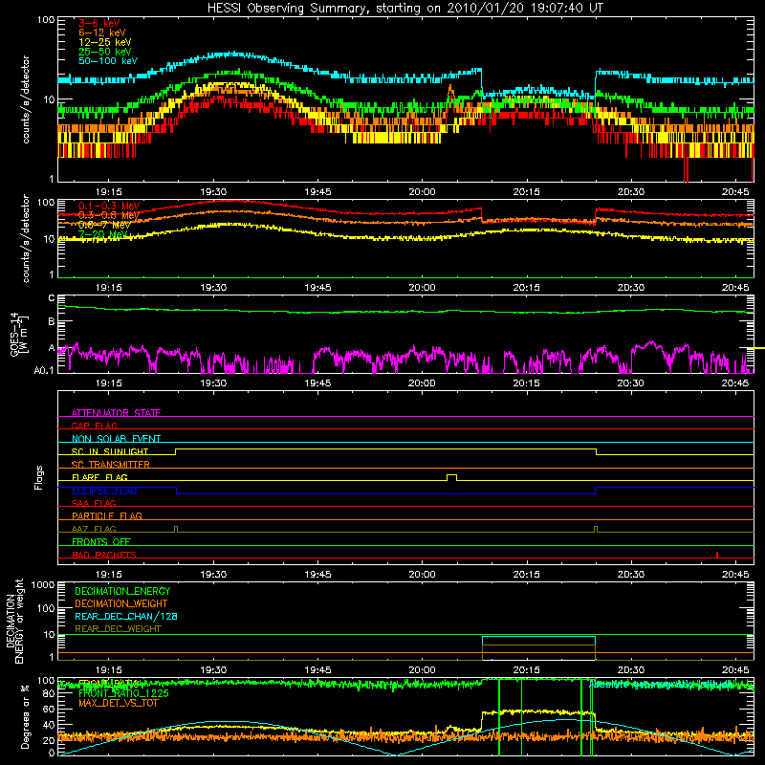Click the REAR_DEC_CHAN/128 legend label

pyautogui.click(x=126, y=616)
